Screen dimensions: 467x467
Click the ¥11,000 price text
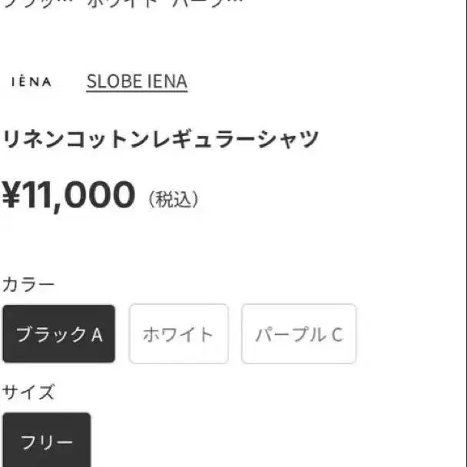pyautogui.click(x=69, y=195)
